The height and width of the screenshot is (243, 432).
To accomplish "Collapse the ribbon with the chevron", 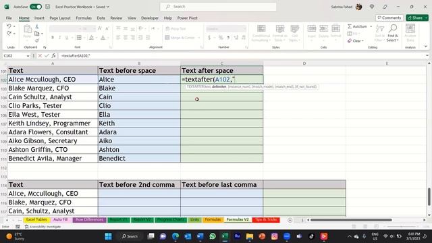I will [426, 47].
